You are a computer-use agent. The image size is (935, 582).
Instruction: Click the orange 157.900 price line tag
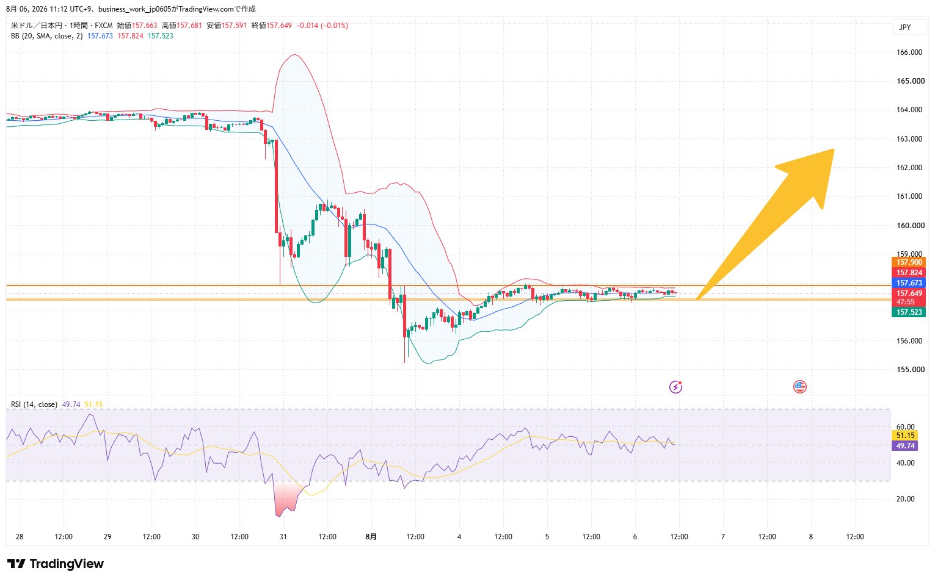pyautogui.click(x=909, y=262)
